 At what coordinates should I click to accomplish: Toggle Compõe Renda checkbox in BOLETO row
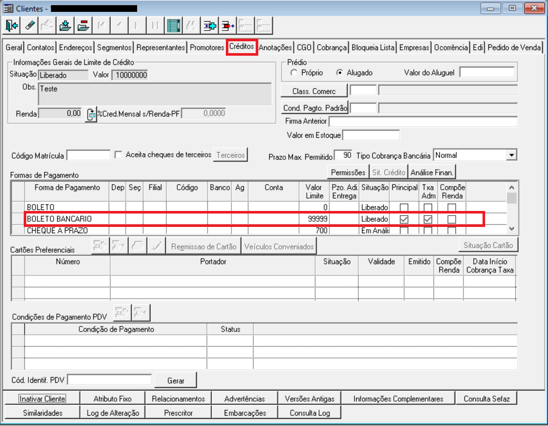click(x=452, y=207)
